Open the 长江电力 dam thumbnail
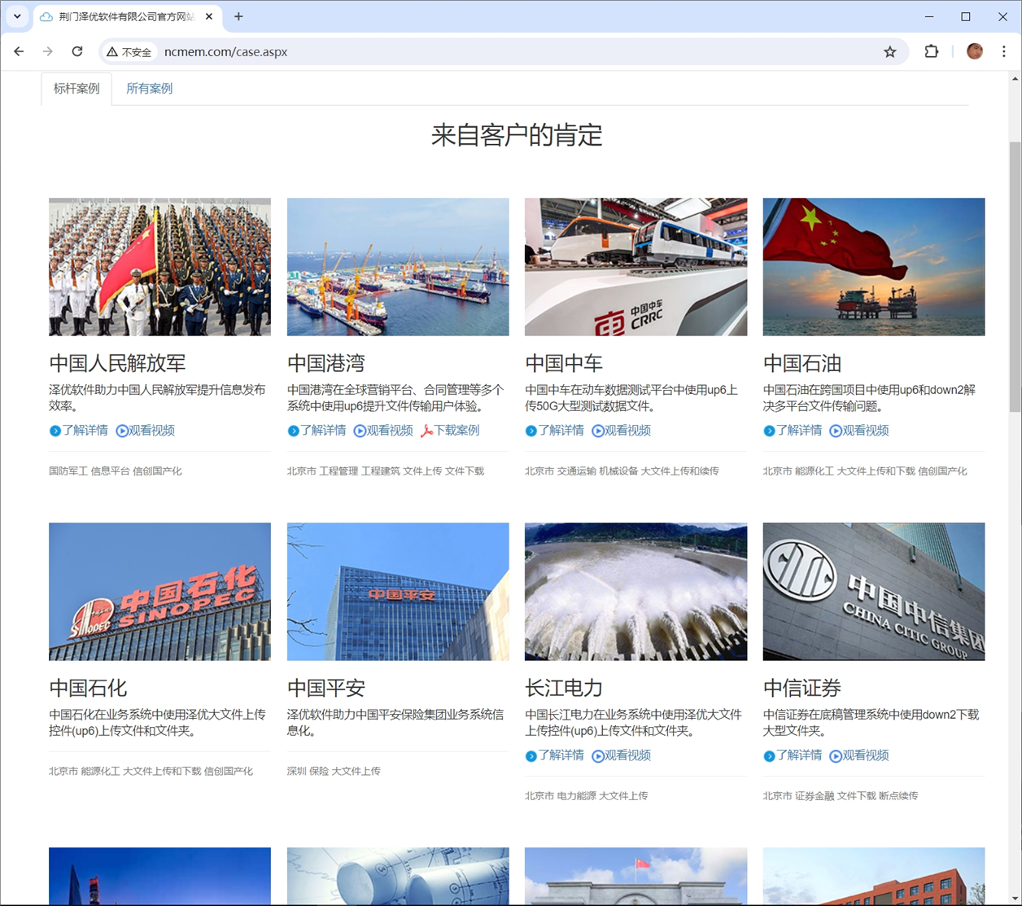The height and width of the screenshot is (906, 1022). [635, 591]
